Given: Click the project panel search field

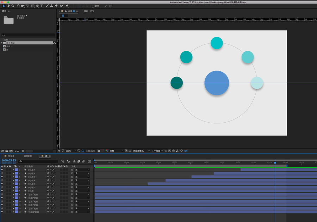Looking at the screenshot, I should (28, 35).
